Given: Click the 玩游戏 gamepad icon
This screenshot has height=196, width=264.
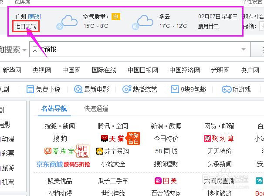Looking at the screenshot, I should pyautogui.click(x=227, y=89).
